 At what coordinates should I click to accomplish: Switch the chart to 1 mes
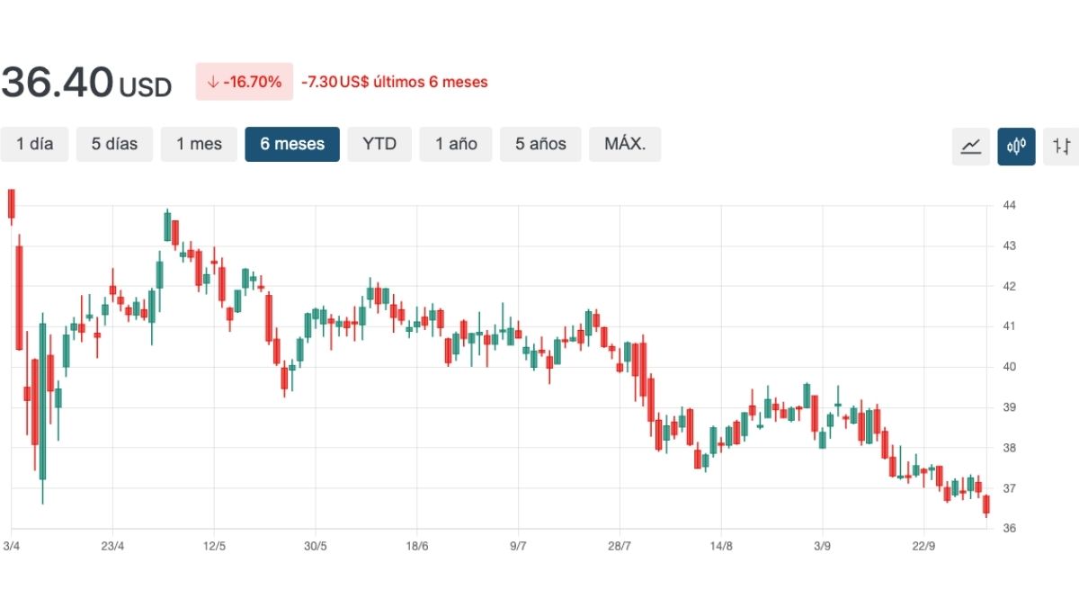(199, 144)
